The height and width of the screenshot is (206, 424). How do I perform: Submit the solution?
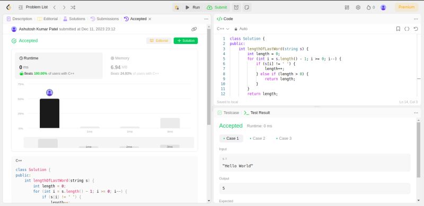[217, 7]
